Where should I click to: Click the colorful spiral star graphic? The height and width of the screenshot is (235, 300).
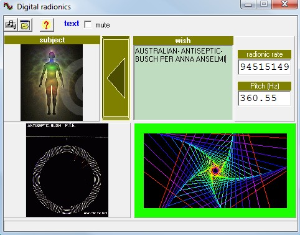[215, 171]
